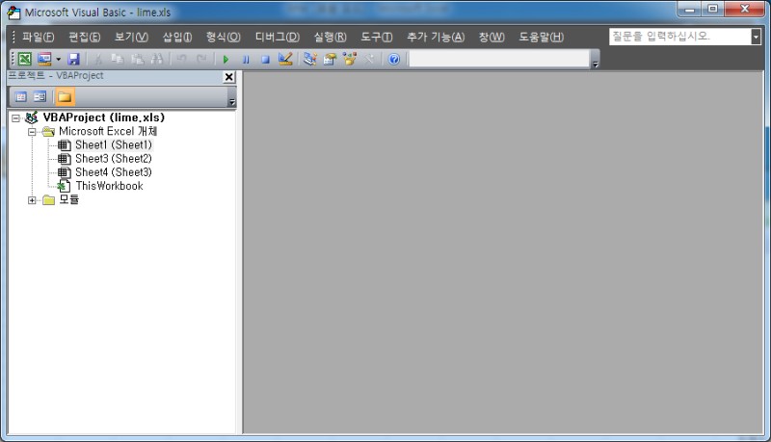
Task: Click the empty position box in toolbar
Action: [499, 59]
